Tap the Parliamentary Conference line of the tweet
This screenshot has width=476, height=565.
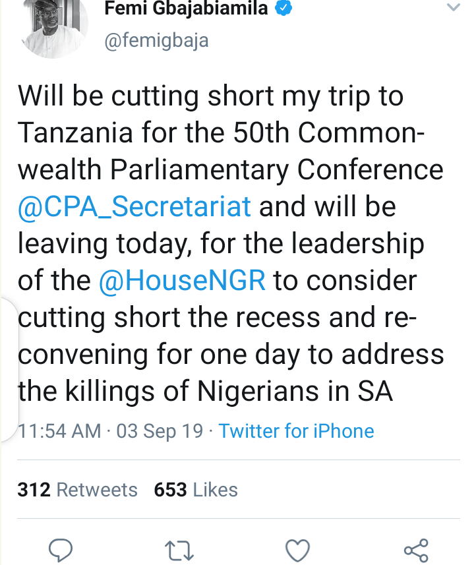click(x=231, y=170)
